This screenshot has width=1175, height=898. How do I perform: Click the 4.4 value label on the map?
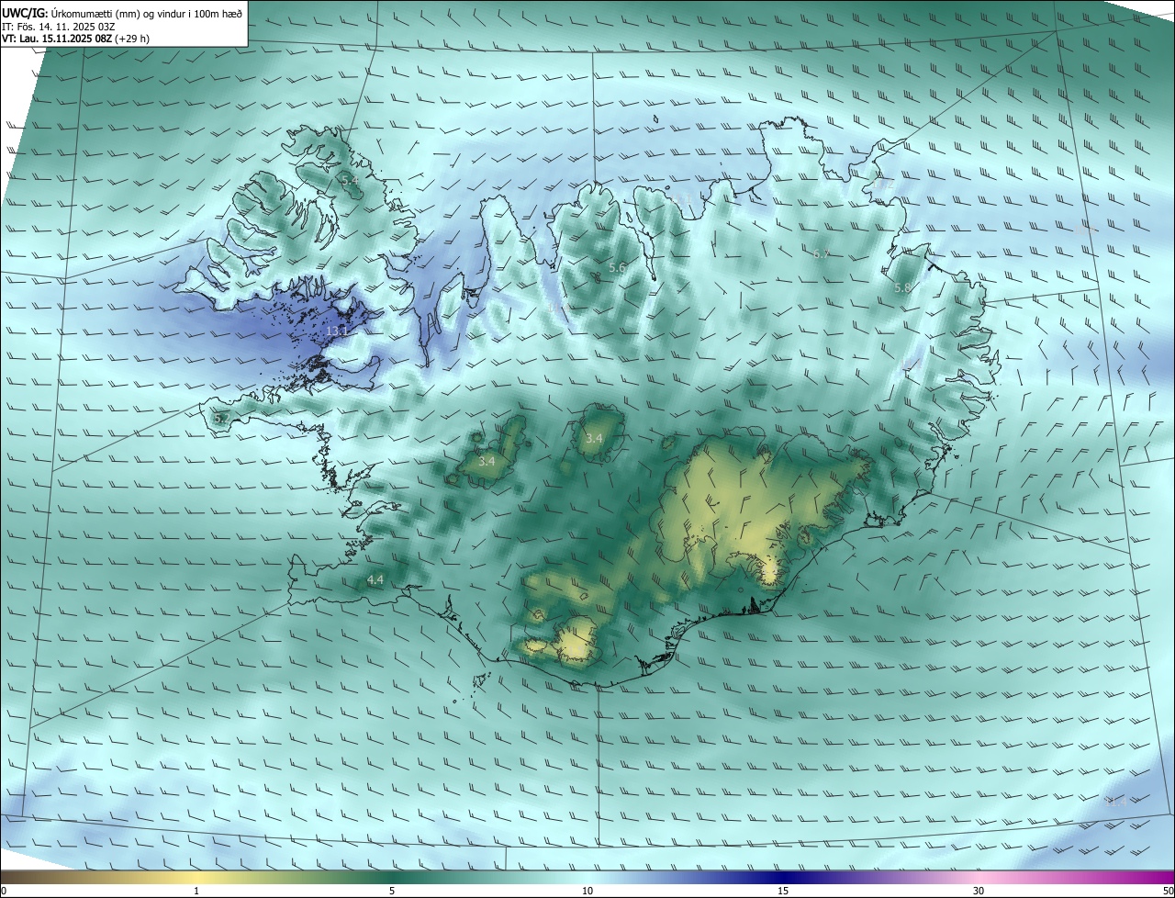tap(375, 579)
